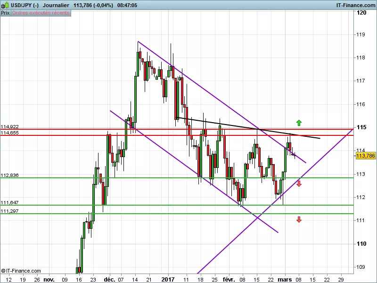377x283 pixels.
Task: Click the 109 value on the price axis
Action: [361, 266]
